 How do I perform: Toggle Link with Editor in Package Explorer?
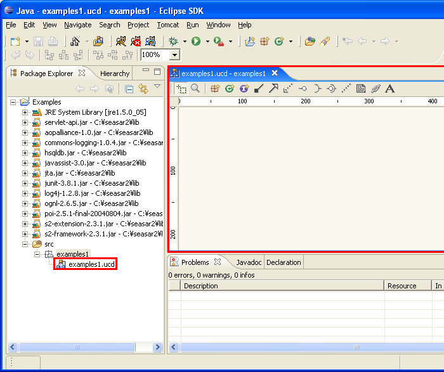(143, 89)
